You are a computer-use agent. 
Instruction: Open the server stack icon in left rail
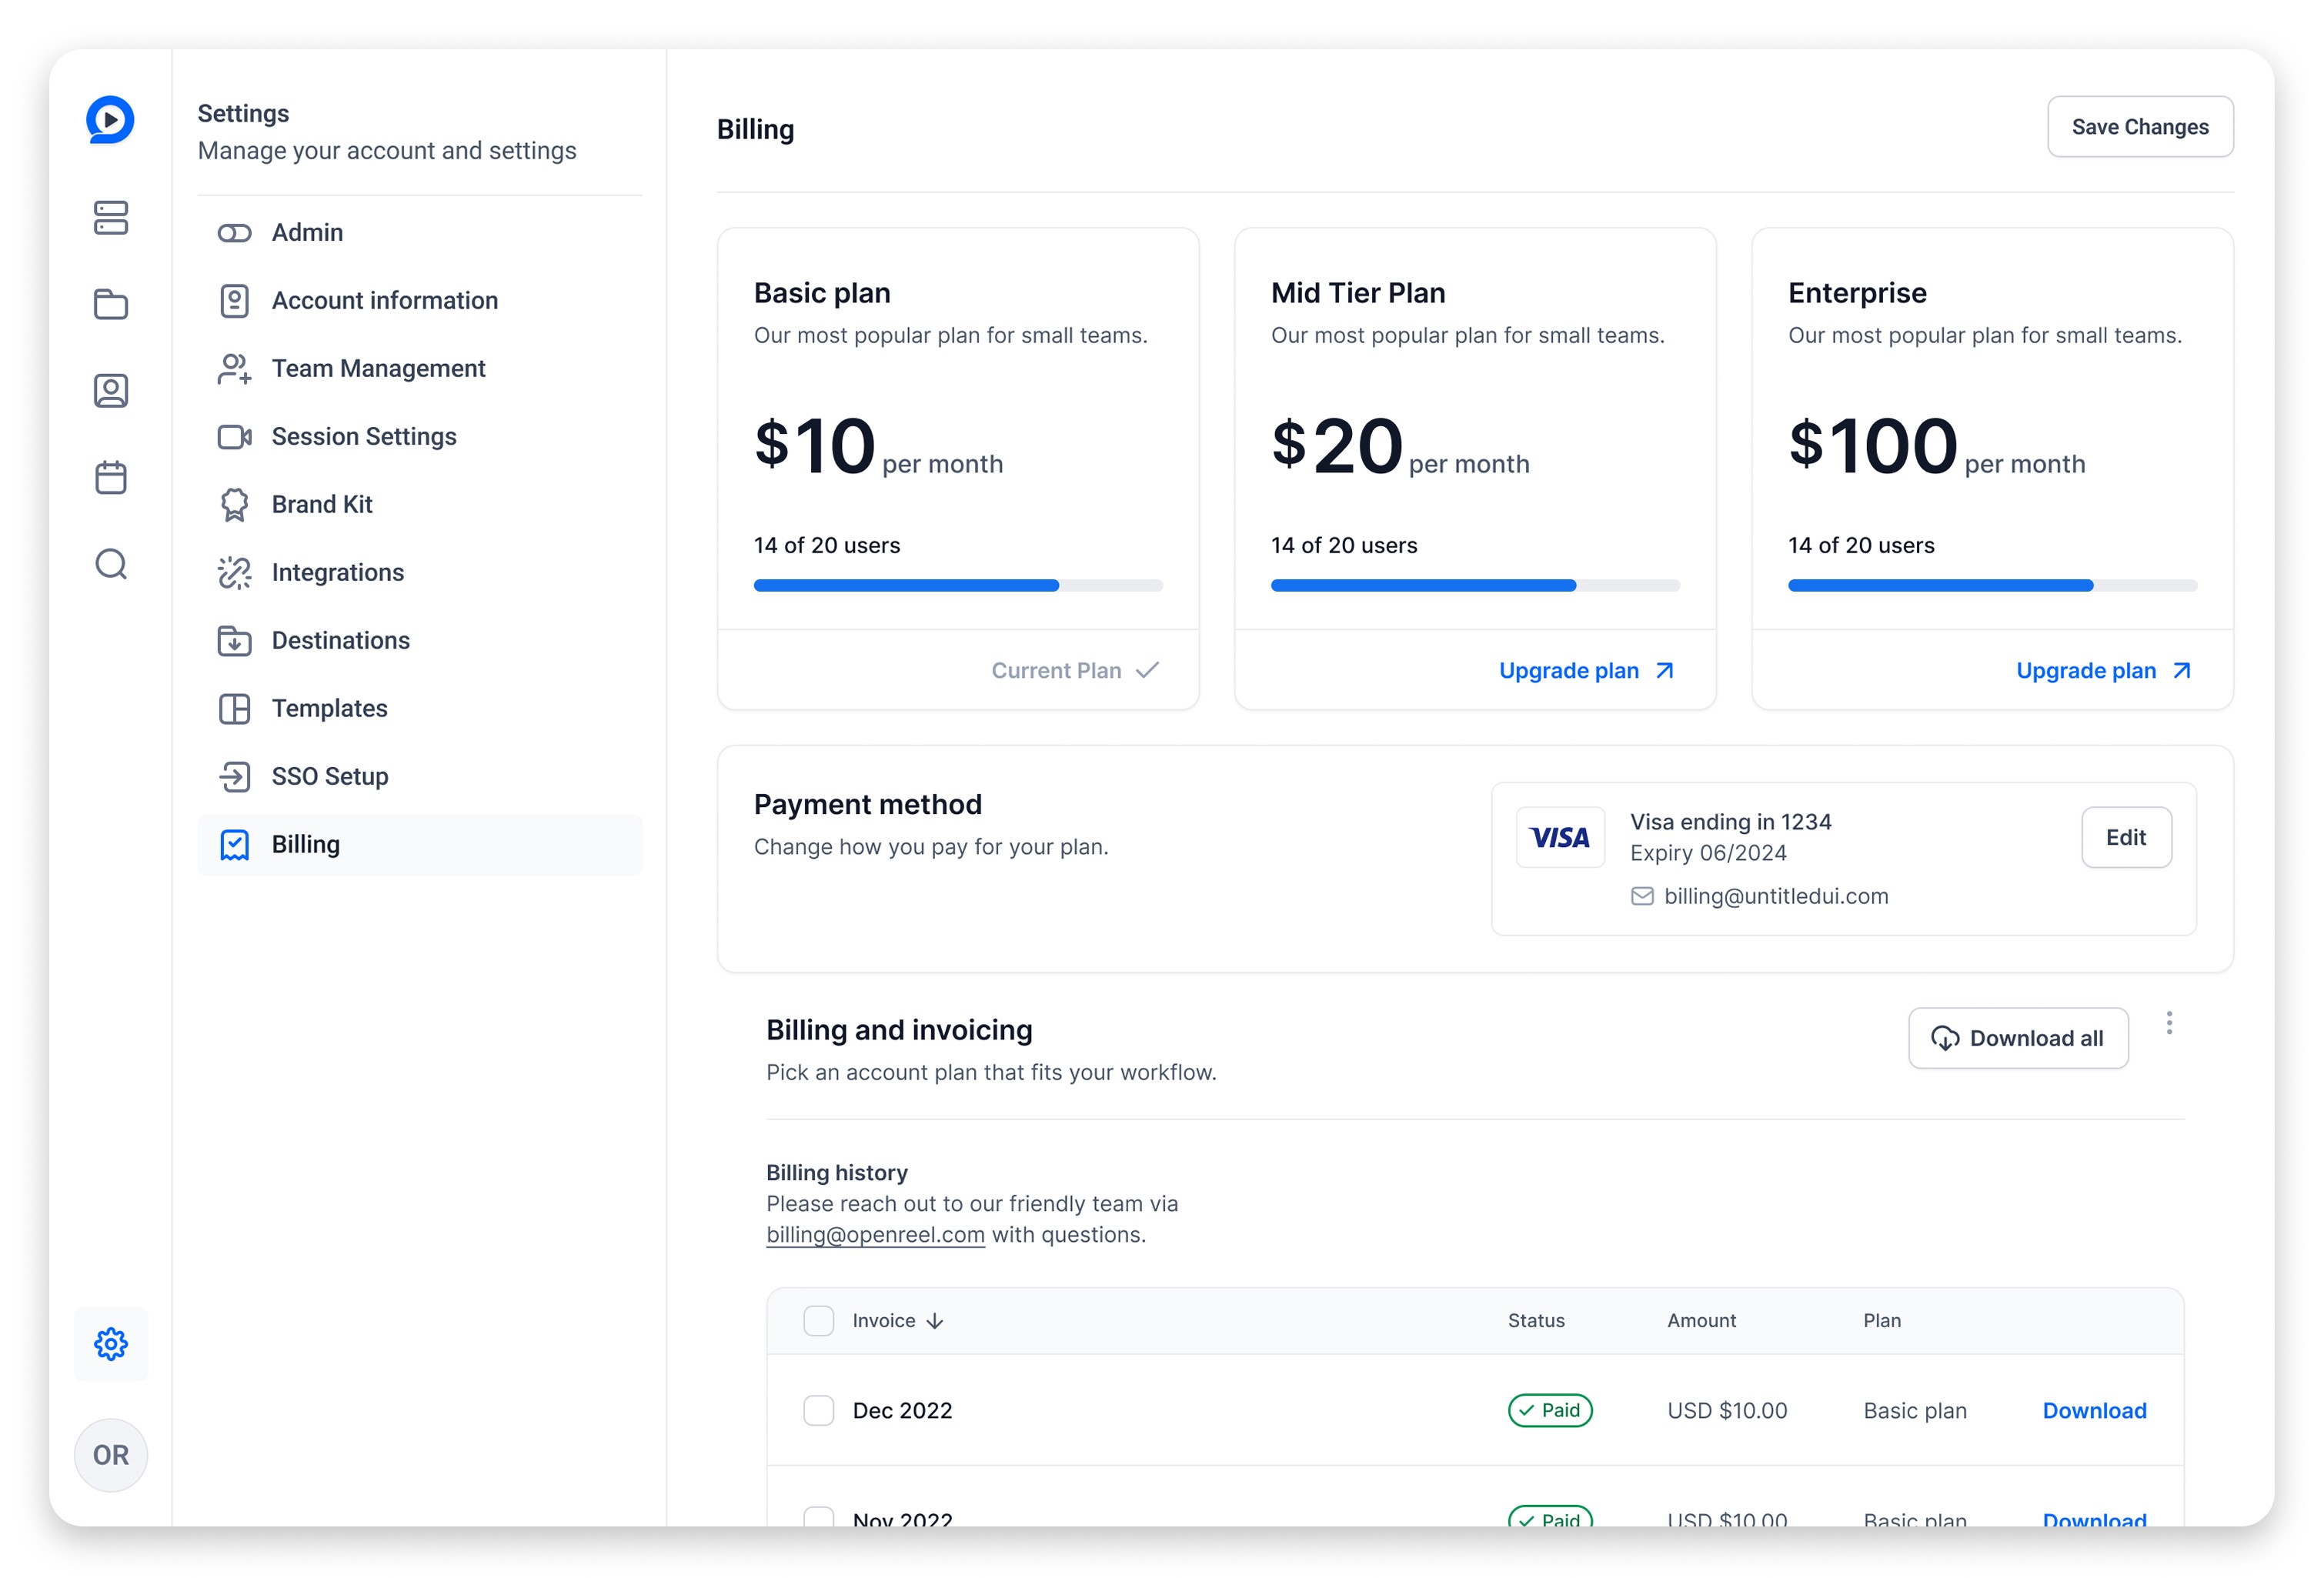coord(110,217)
